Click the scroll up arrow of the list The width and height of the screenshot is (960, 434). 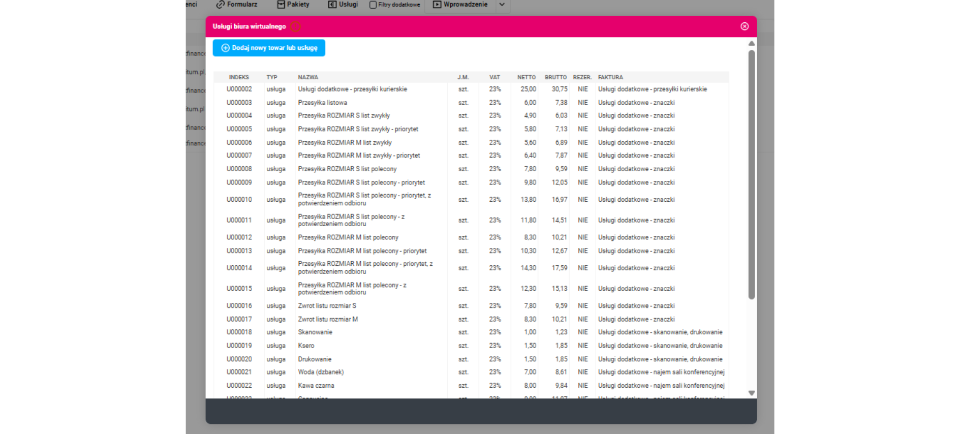click(x=751, y=44)
